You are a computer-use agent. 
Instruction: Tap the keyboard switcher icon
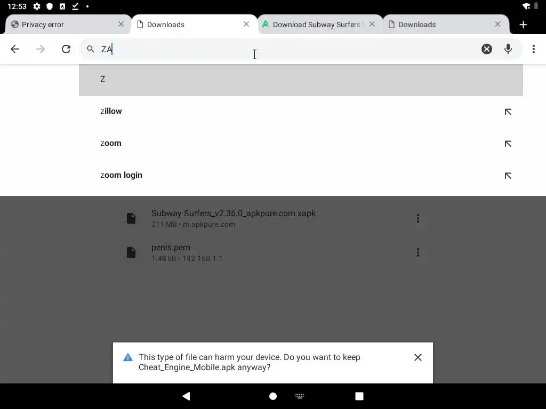pos(300,396)
